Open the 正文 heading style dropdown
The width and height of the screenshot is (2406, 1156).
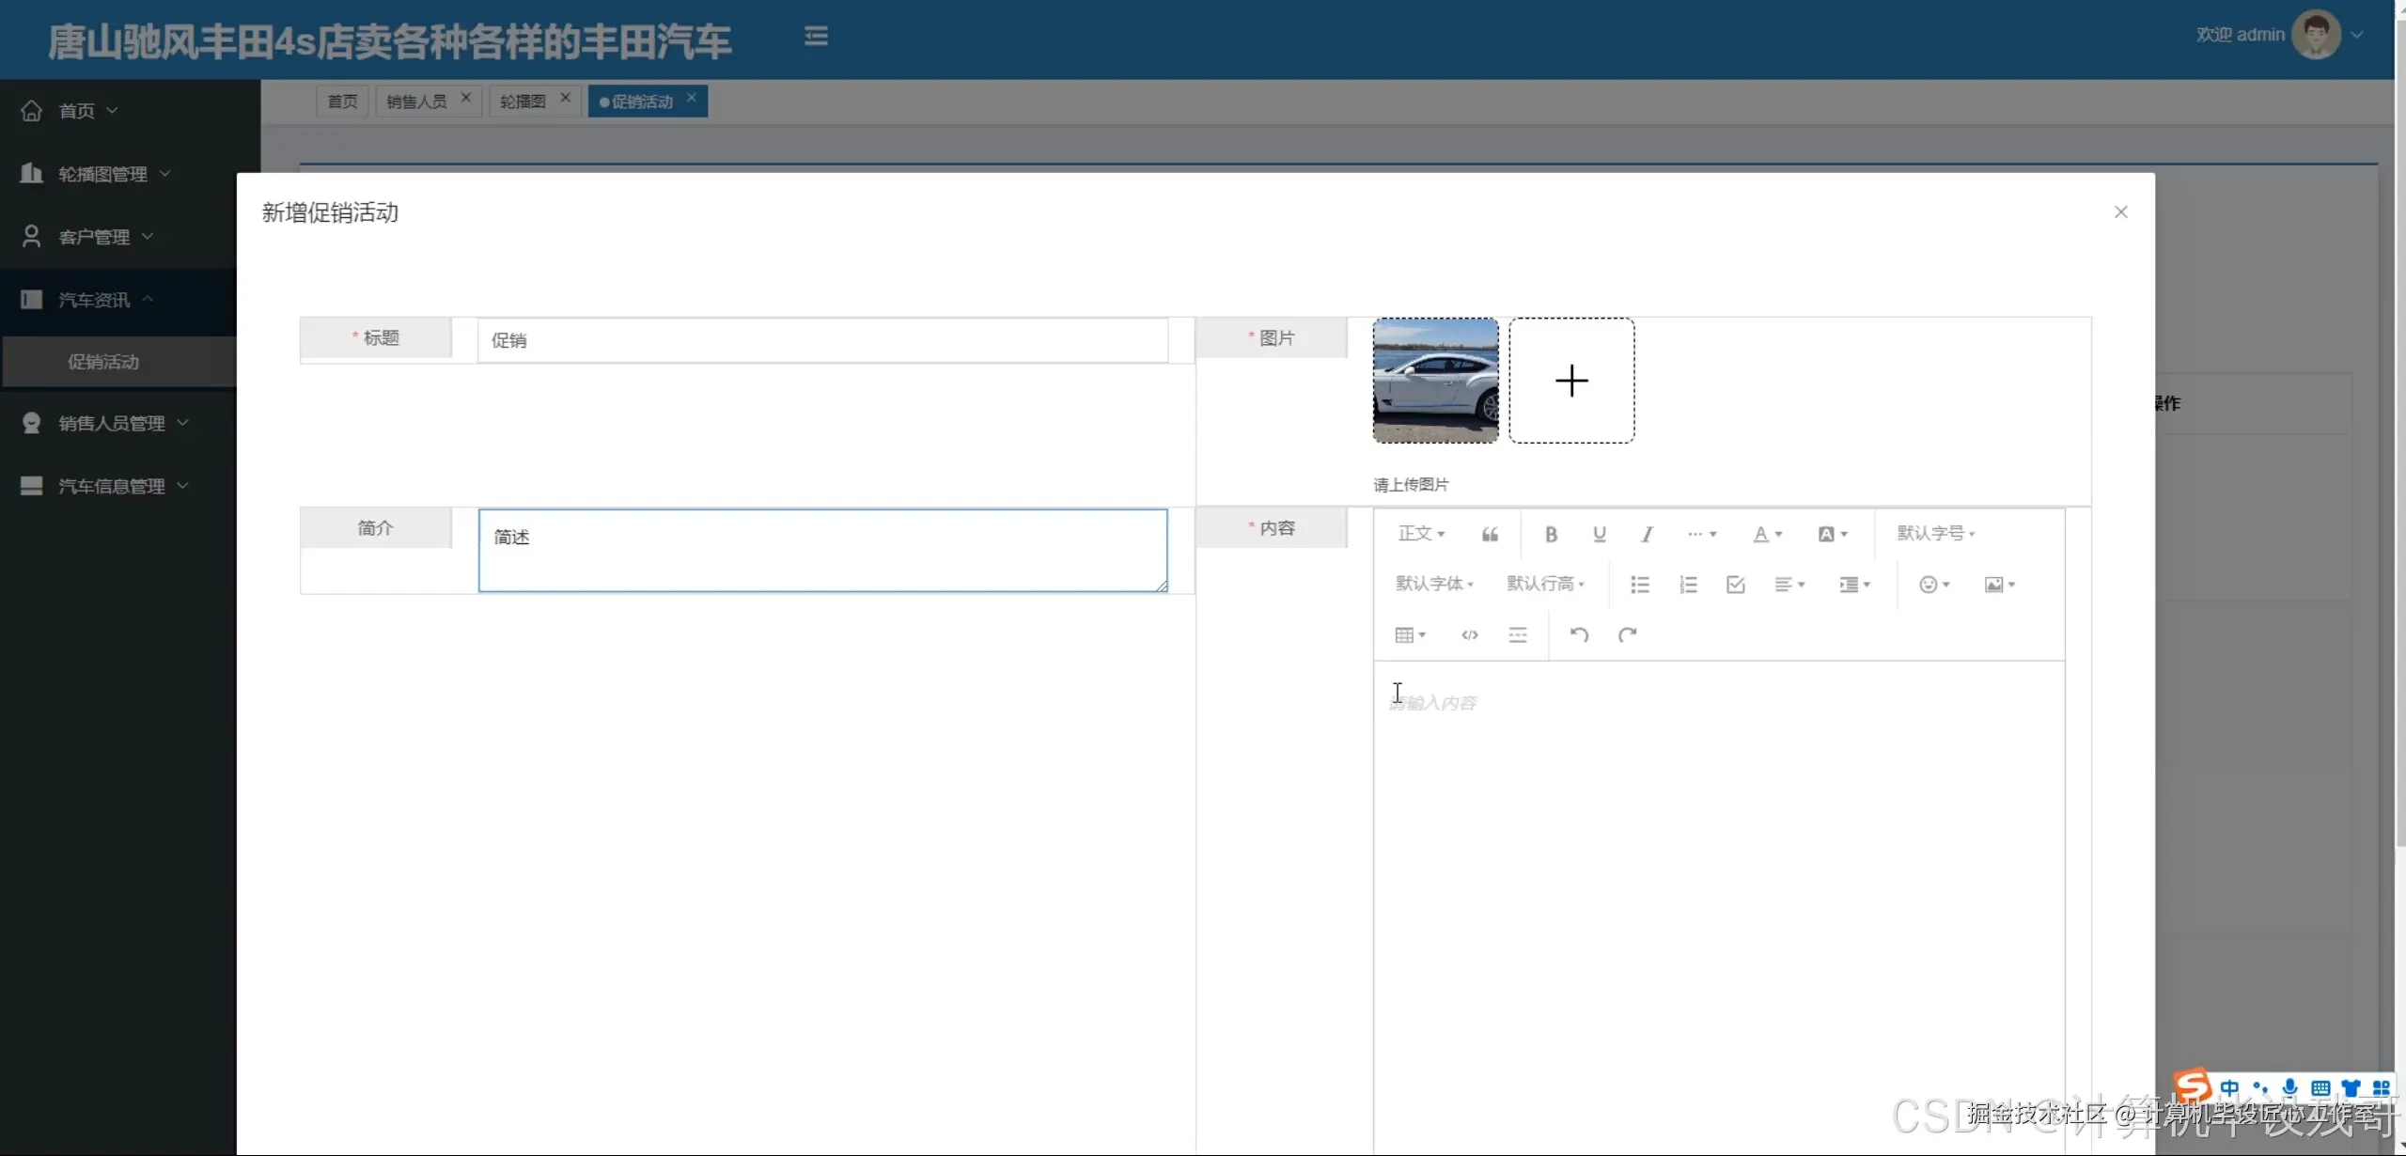pos(1420,534)
